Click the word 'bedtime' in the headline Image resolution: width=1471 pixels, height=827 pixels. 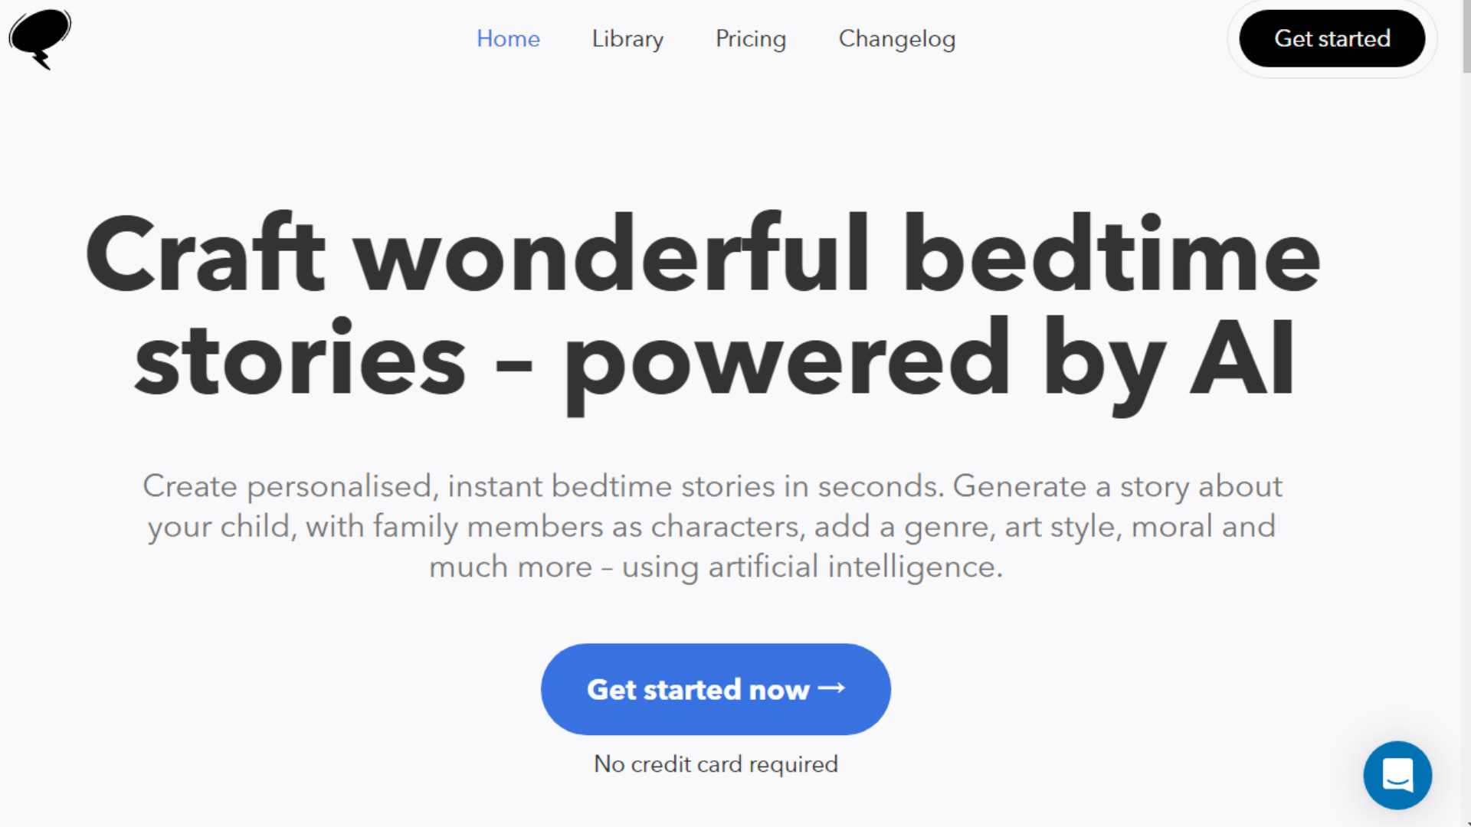(1111, 254)
